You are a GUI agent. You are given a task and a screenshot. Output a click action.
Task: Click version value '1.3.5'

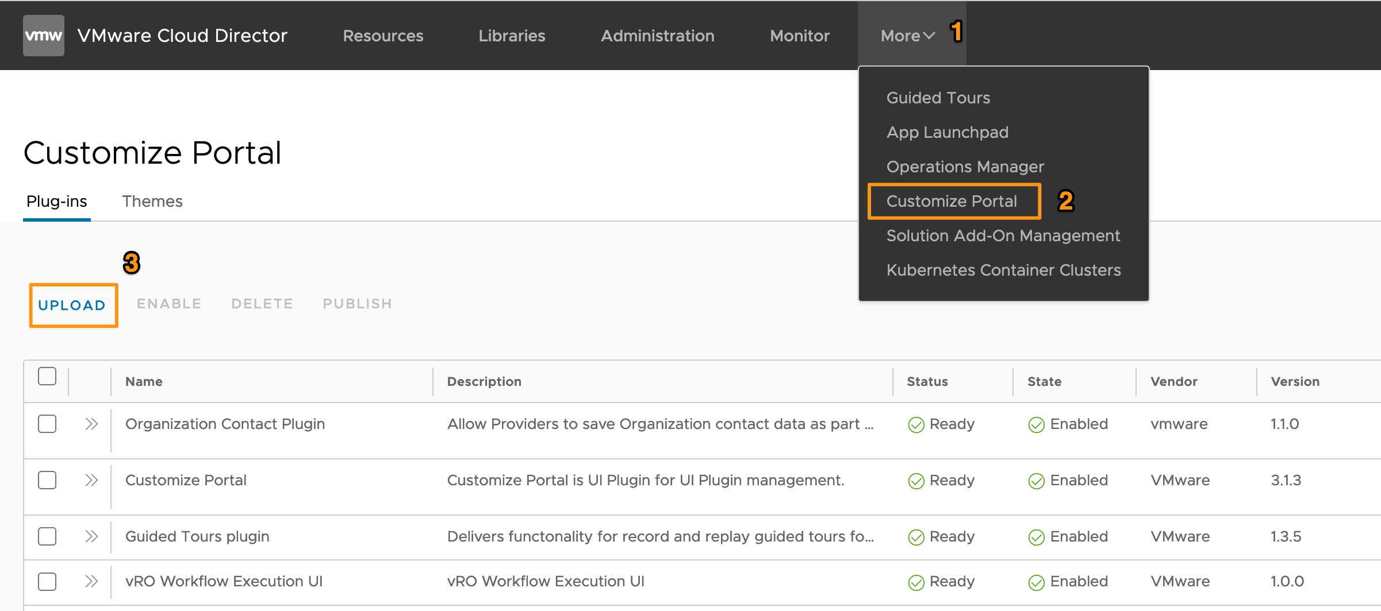tap(1286, 536)
